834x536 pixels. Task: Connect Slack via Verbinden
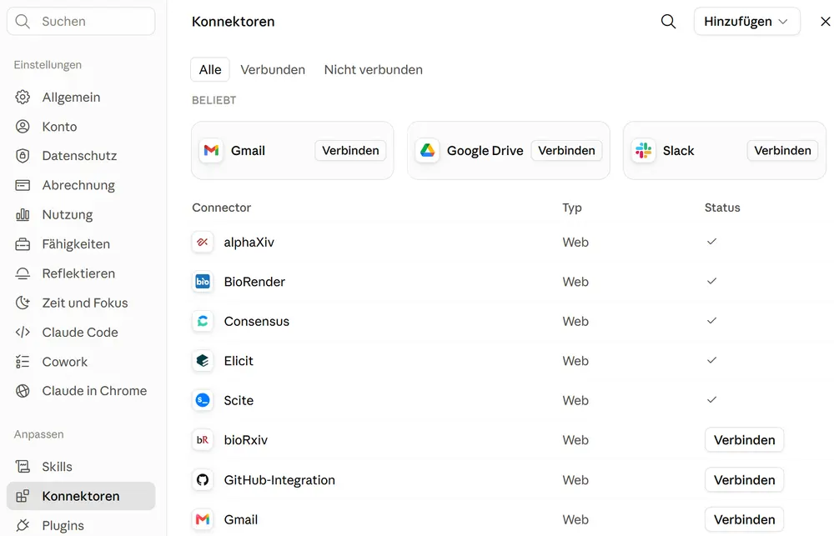[x=782, y=151]
